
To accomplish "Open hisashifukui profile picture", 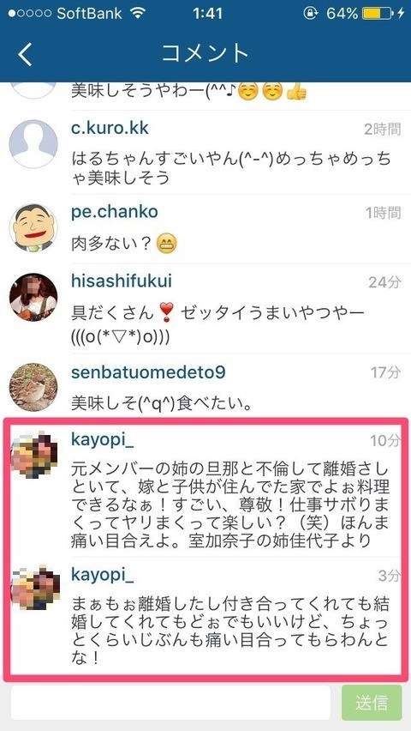I will click(x=33, y=298).
